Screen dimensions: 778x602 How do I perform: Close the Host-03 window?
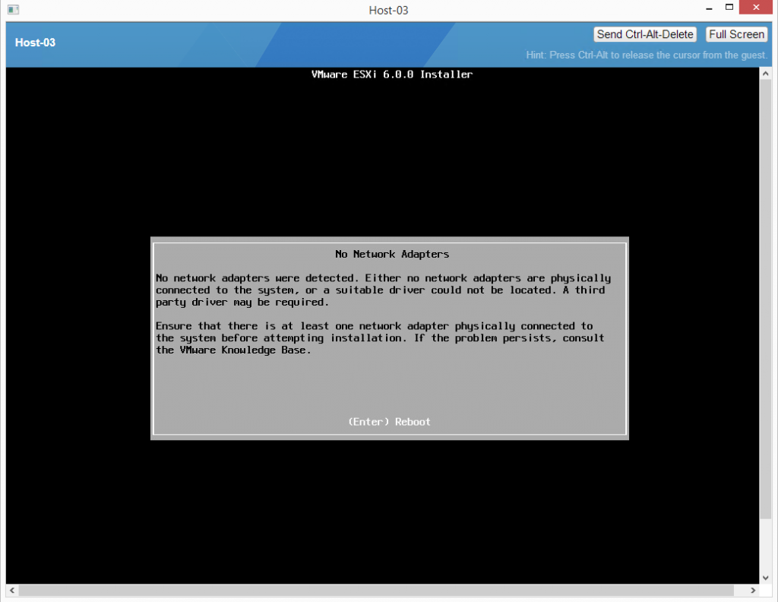(756, 8)
